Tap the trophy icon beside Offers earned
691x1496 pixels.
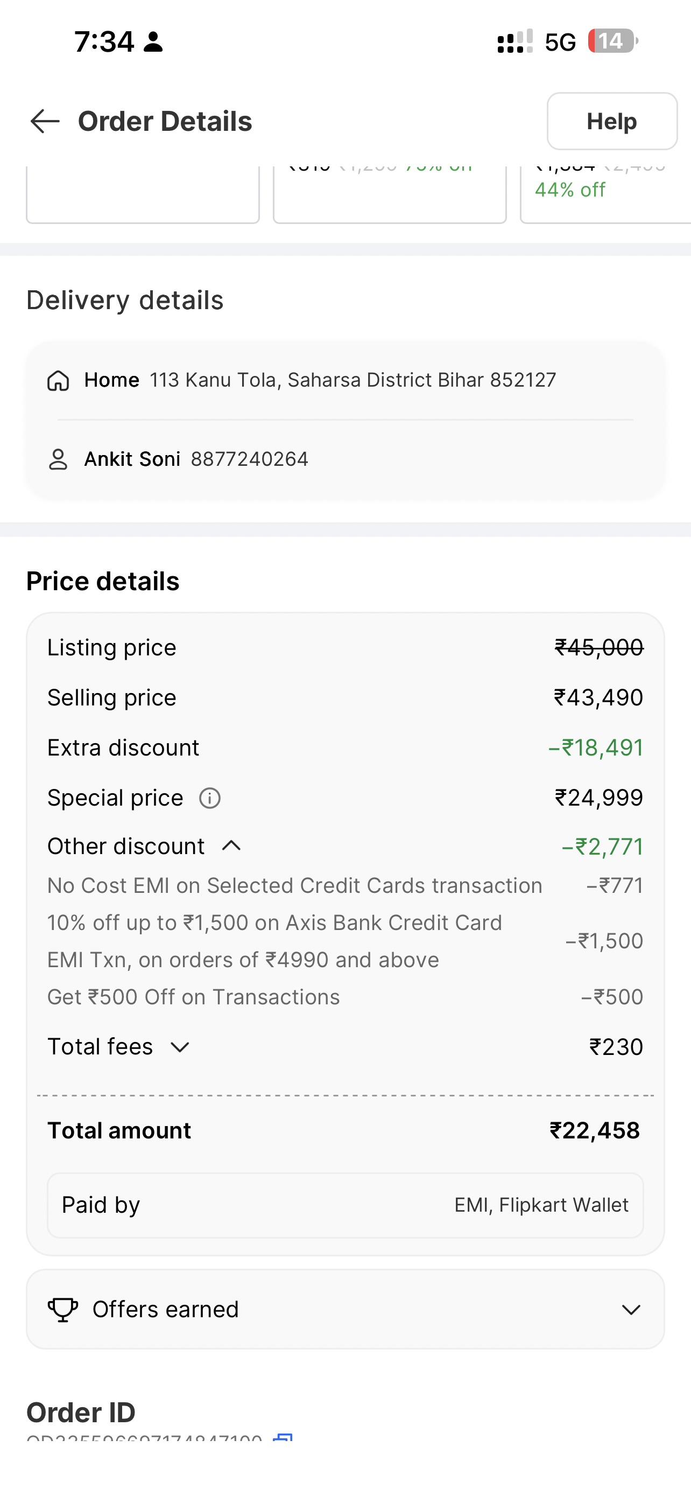62,1310
